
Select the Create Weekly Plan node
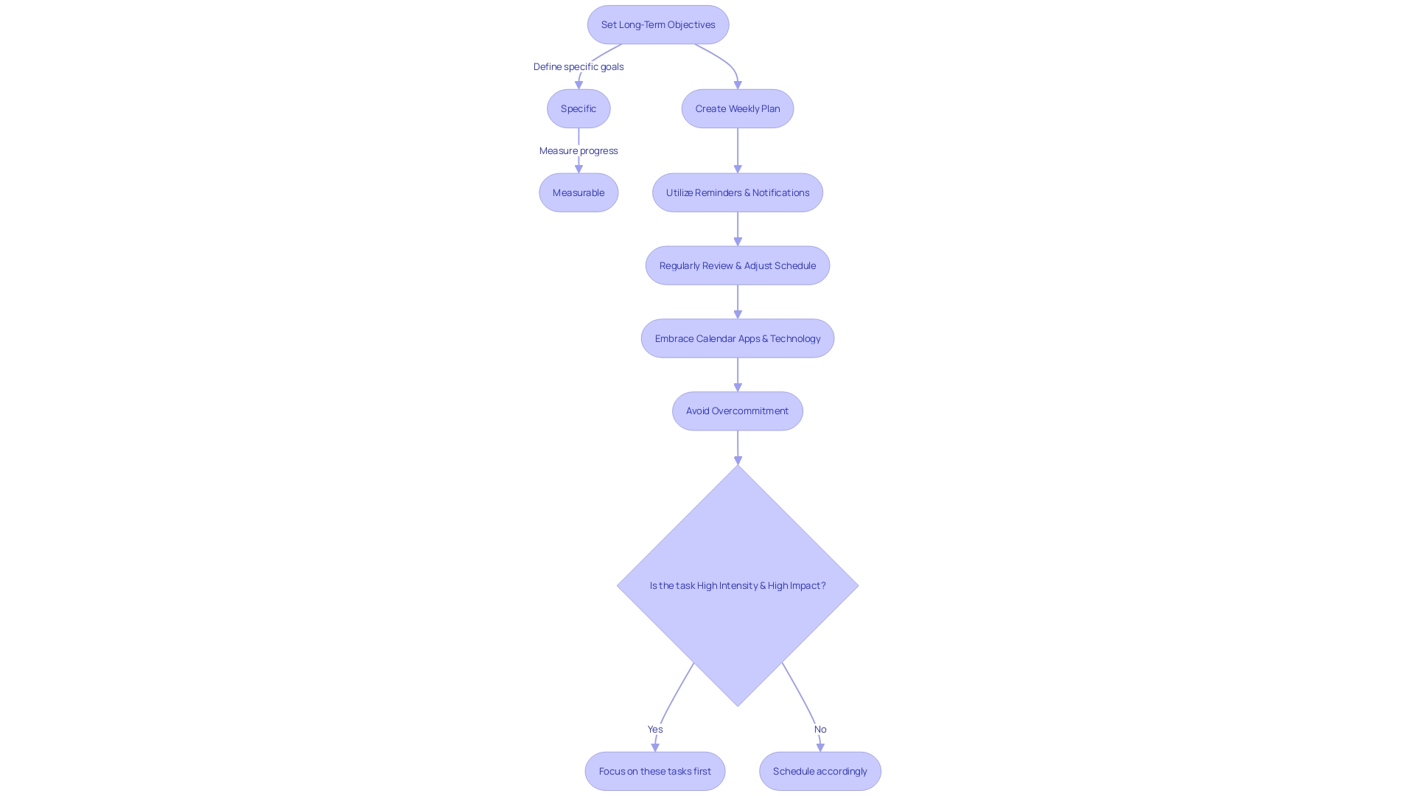coord(738,108)
